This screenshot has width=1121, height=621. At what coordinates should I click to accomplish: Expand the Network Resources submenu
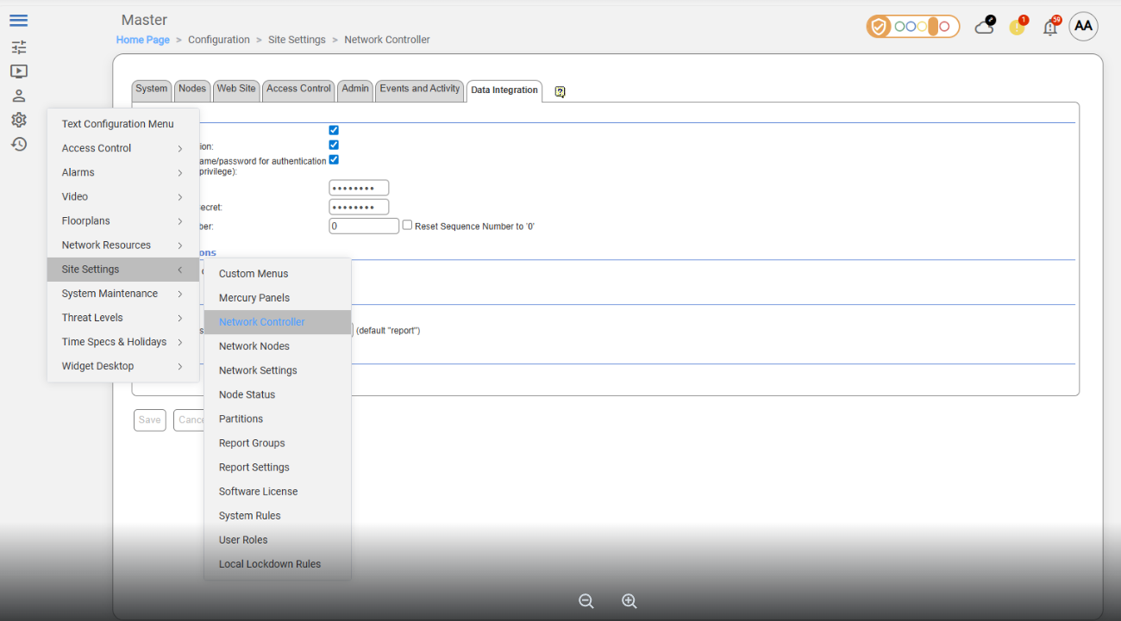pyautogui.click(x=122, y=245)
